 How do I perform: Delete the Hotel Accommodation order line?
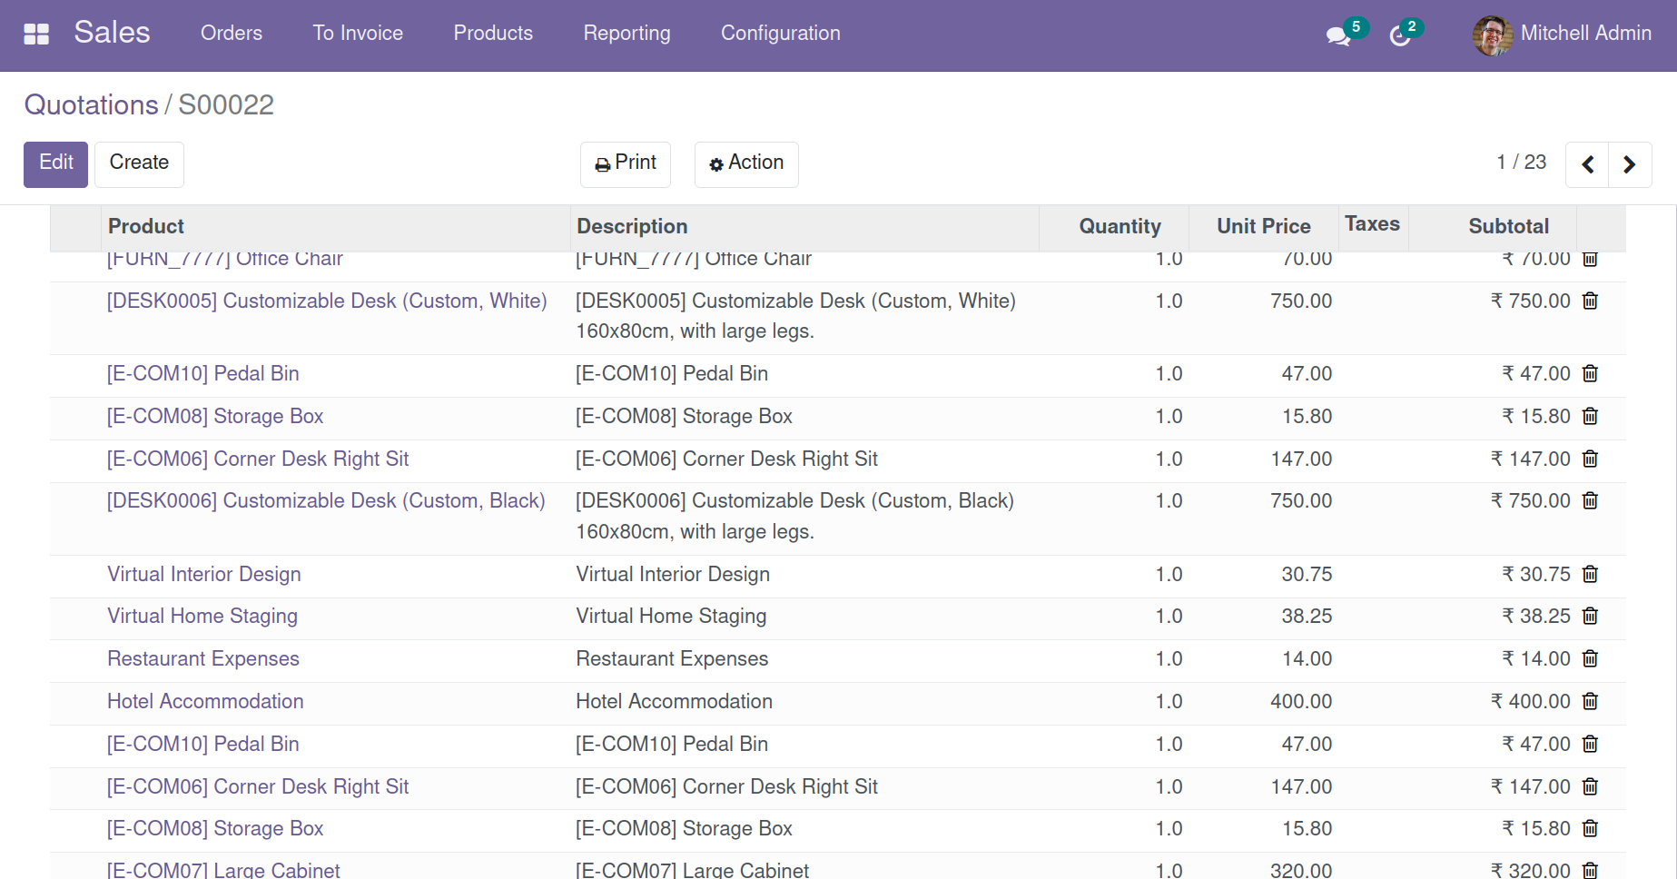(x=1590, y=701)
